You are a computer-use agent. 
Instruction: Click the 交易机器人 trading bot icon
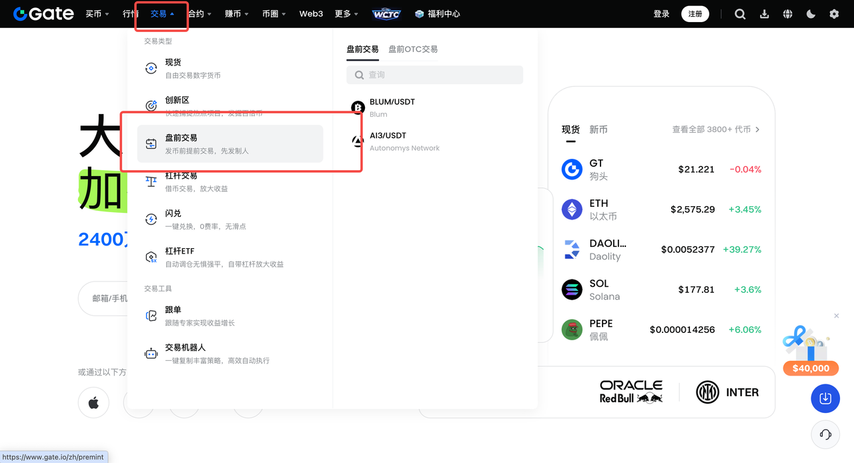(150, 352)
